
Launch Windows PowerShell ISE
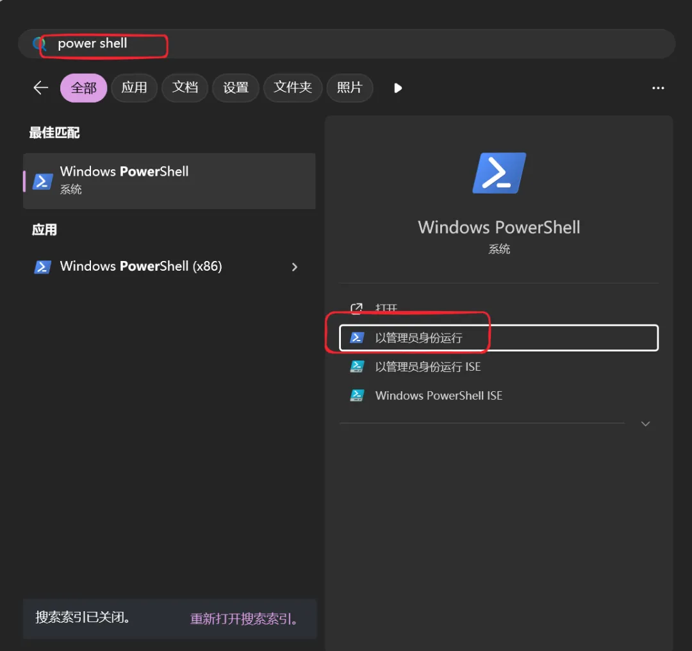click(x=498, y=395)
